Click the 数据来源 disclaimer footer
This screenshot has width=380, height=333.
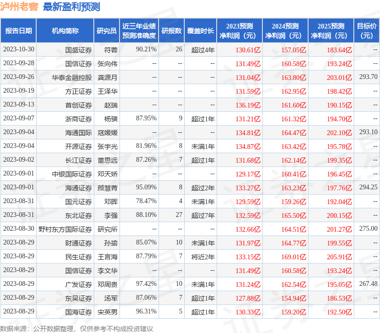pos(77,329)
